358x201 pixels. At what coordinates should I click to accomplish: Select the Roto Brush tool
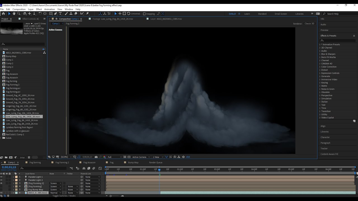pos(82,13)
